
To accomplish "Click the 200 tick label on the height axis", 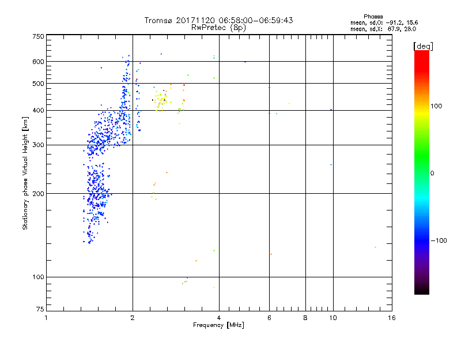I will pyautogui.click(x=38, y=194).
